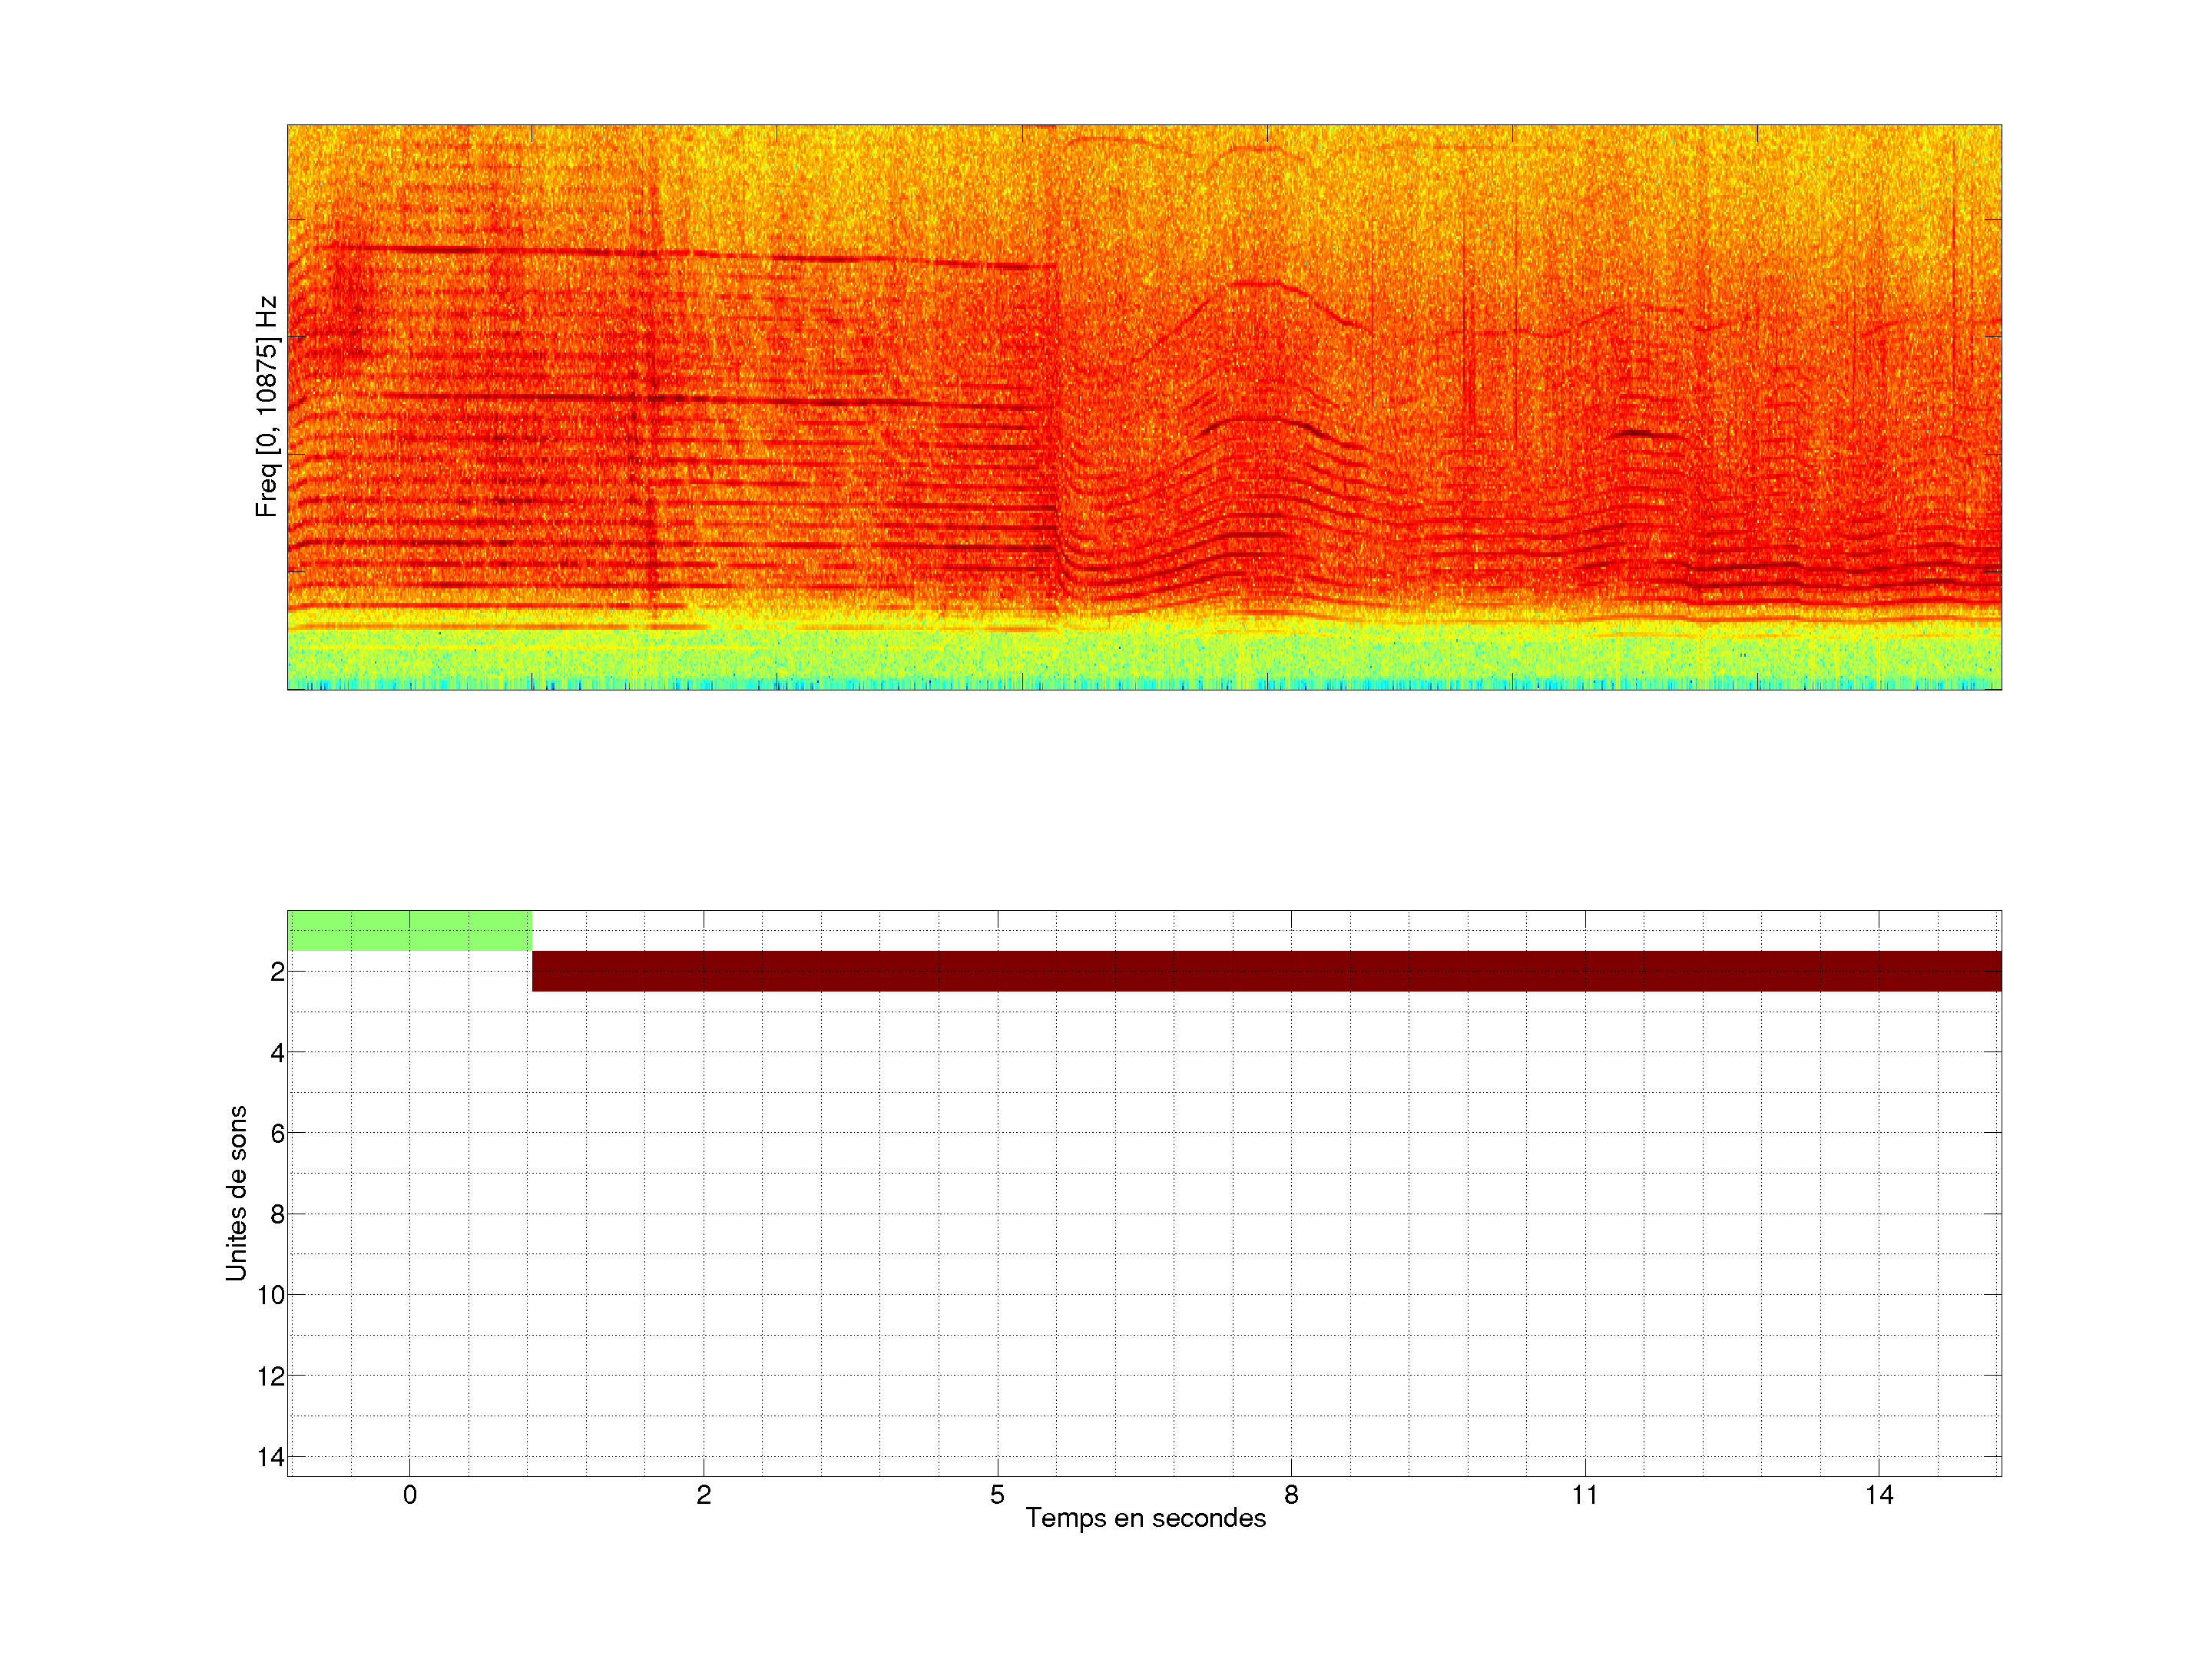
Task: Select x-axis tick label 8
Action: [x=1291, y=1495]
